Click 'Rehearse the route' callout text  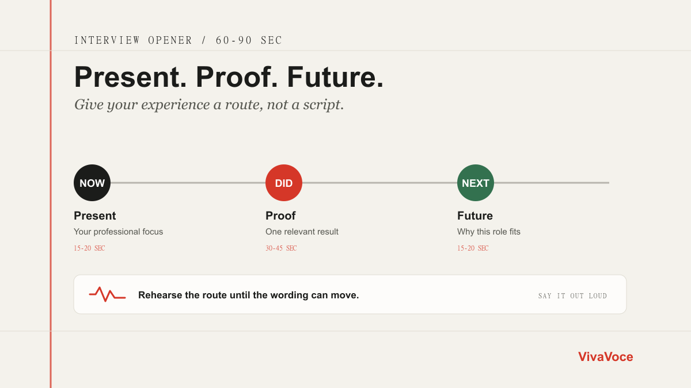[248, 295]
